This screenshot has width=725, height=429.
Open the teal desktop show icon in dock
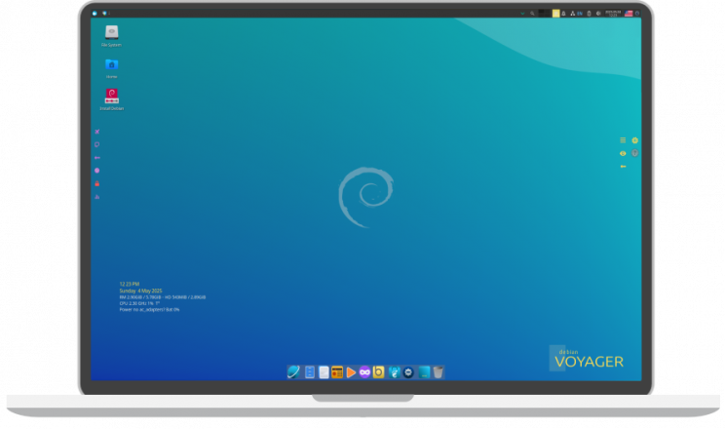424,372
